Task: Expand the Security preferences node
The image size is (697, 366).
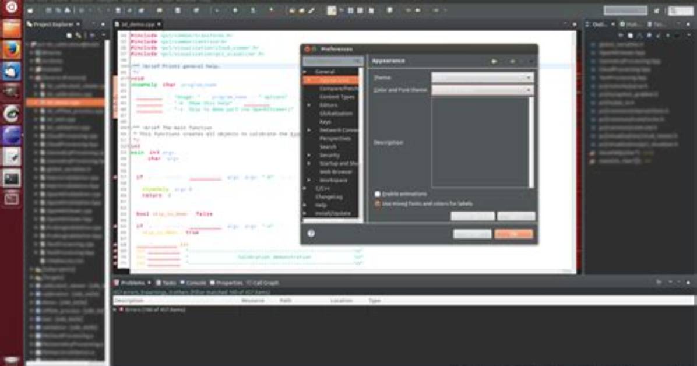Action: pos(309,155)
